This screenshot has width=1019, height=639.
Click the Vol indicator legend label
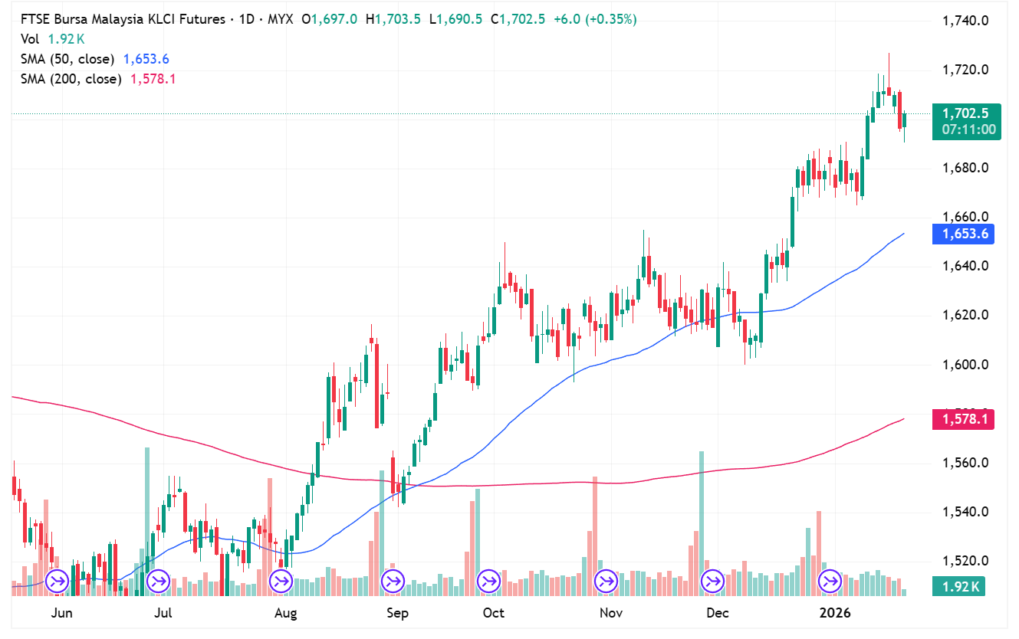[x=29, y=39]
